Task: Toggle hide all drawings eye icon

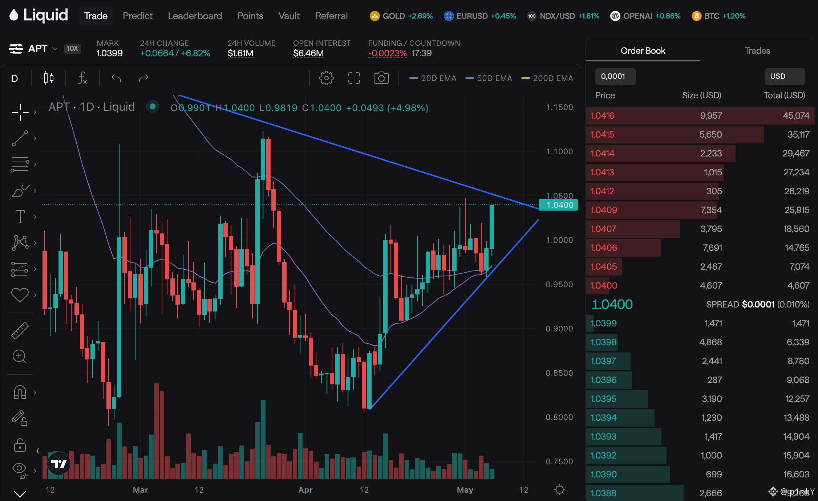Action: point(20,471)
